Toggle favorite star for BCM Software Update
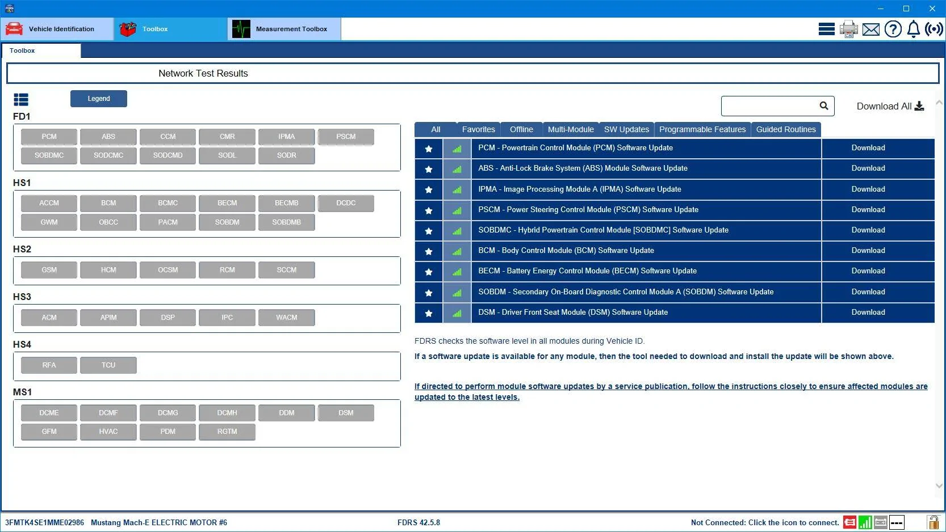This screenshot has width=946, height=532. click(429, 251)
